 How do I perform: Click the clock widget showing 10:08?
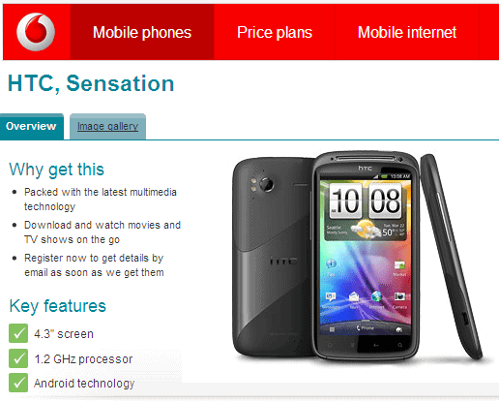366,201
